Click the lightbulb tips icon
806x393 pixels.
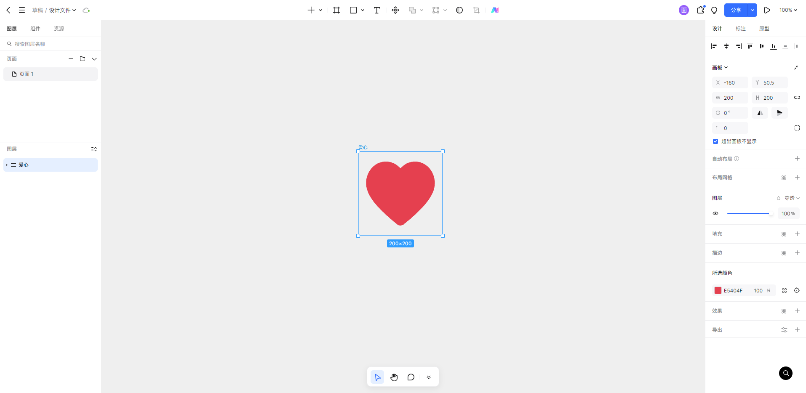[x=714, y=10]
